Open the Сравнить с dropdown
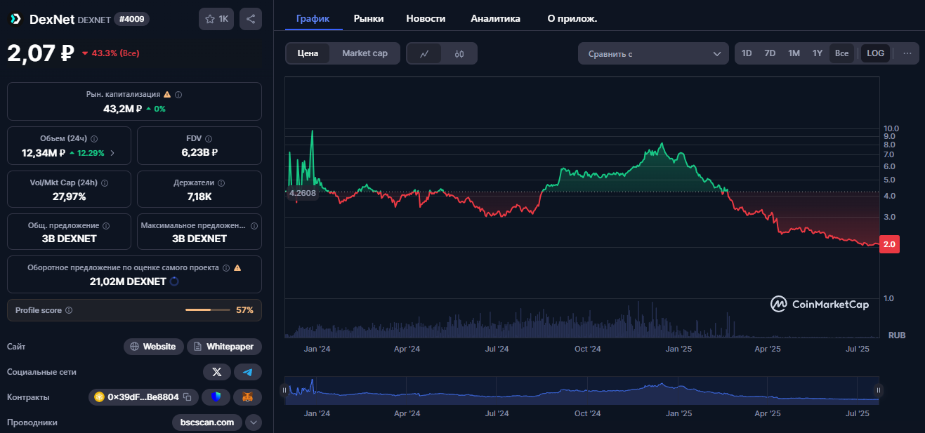925x433 pixels. (654, 53)
